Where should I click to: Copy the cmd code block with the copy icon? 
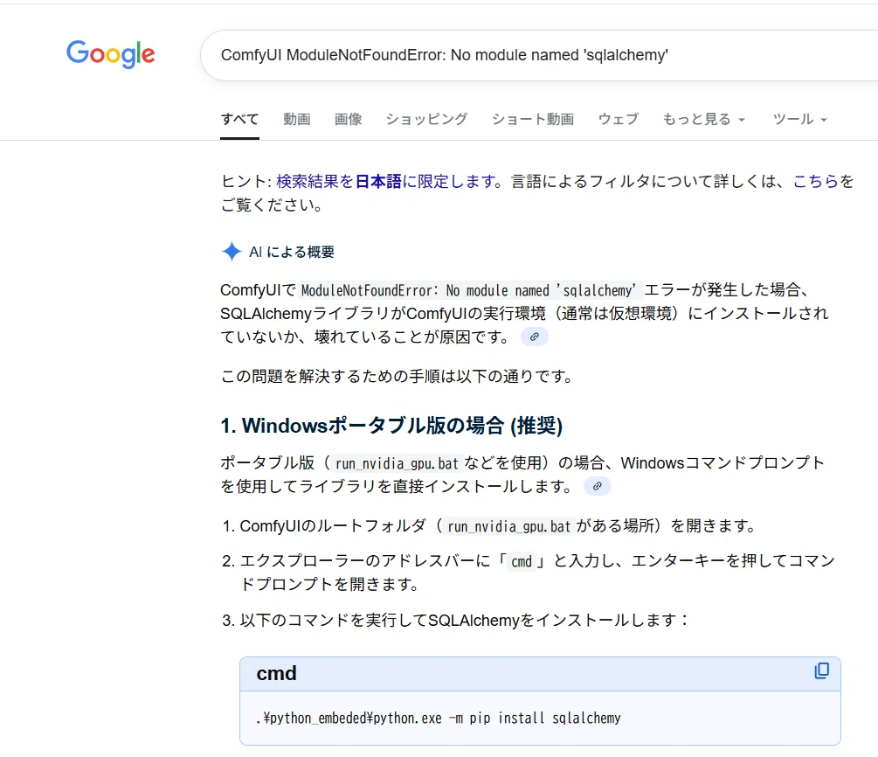click(x=821, y=670)
